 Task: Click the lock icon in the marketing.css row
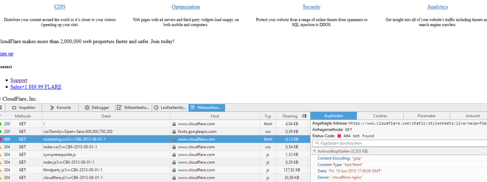(174, 139)
